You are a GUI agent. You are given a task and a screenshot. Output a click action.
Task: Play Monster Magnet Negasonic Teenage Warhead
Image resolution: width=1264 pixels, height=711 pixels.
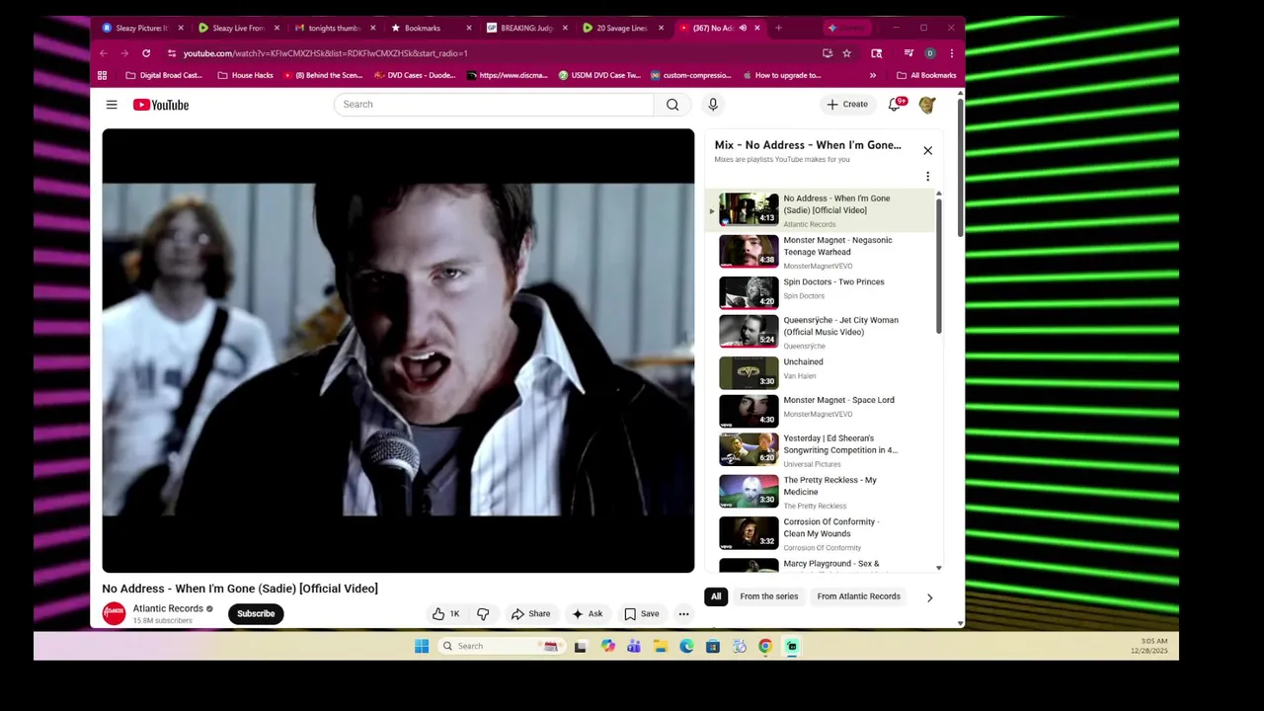822,252
